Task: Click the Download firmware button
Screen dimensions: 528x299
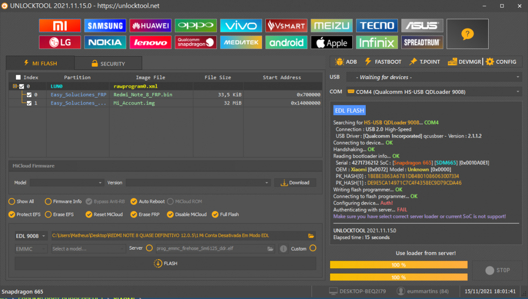Action: (295, 183)
